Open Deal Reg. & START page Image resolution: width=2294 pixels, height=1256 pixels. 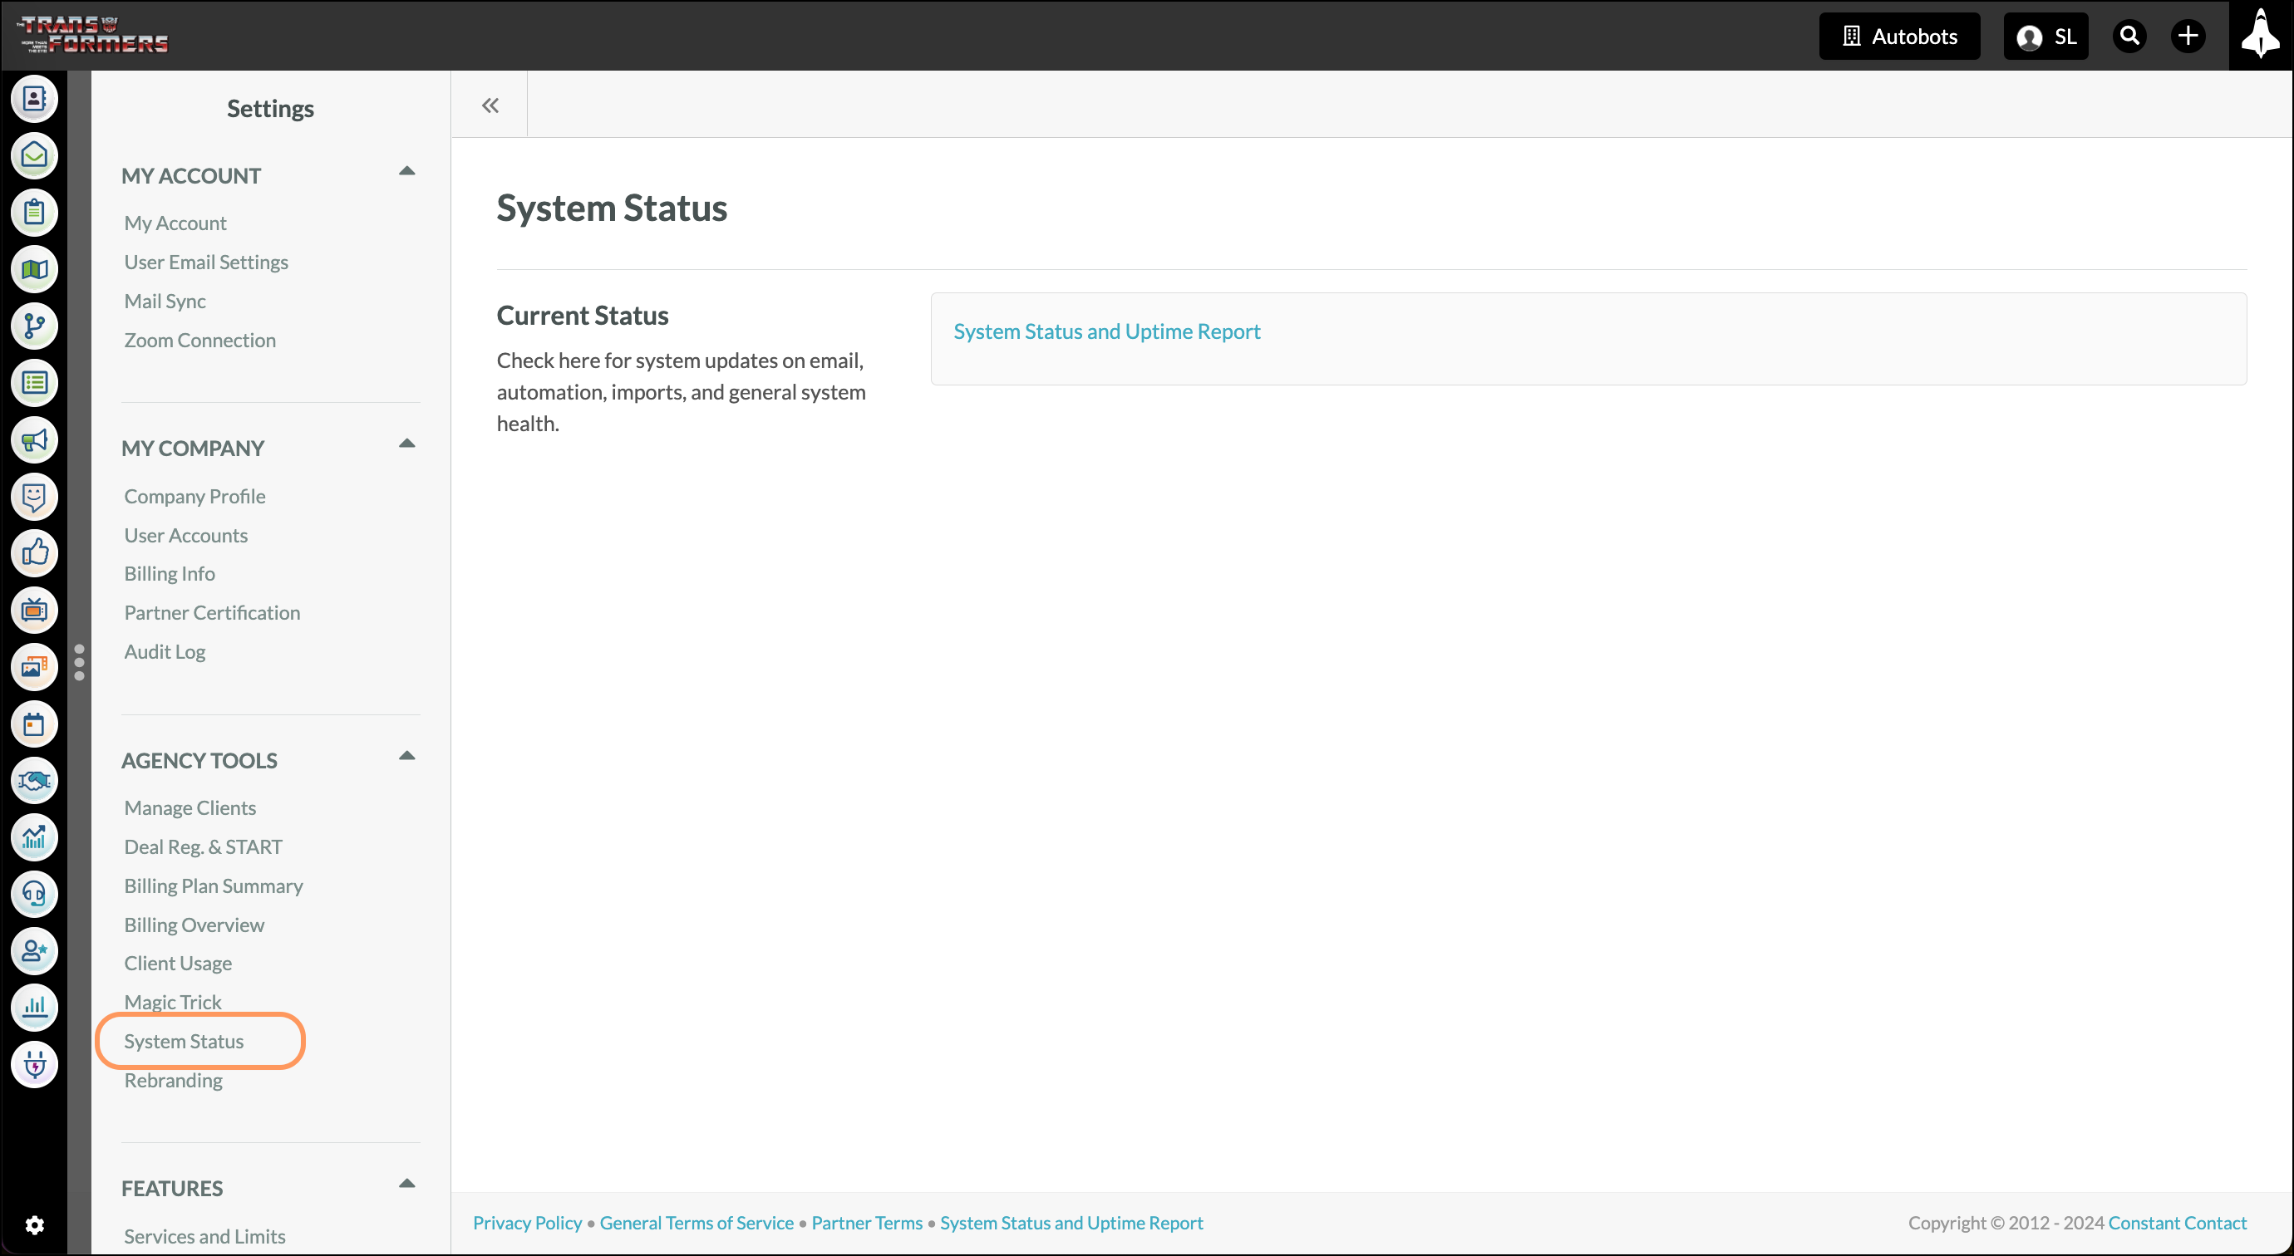(x=203, y=847)
